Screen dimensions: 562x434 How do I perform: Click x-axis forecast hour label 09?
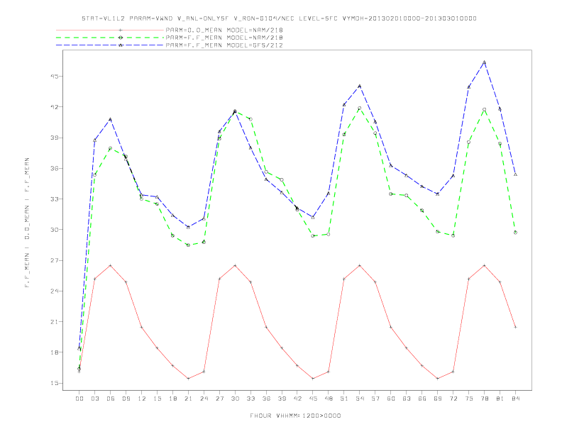point(126,399)
